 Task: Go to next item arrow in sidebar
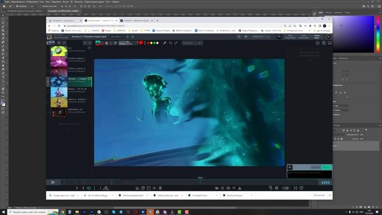click(90, 43)
